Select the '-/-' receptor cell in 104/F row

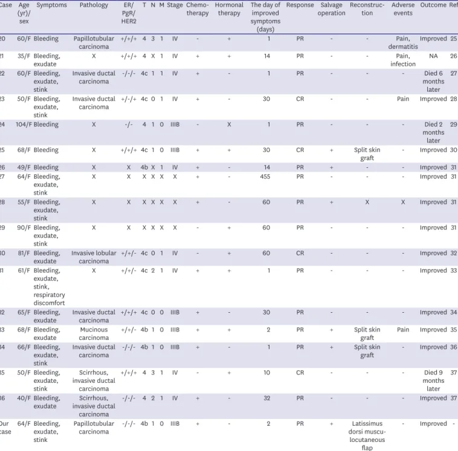tap(129, 124)
